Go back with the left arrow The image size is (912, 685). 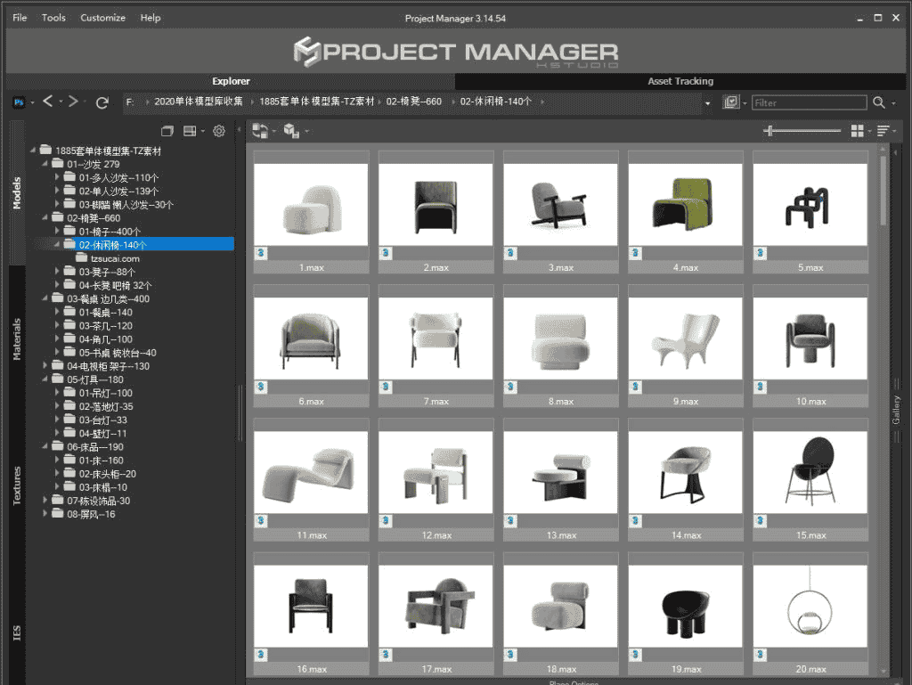[48, 102]
